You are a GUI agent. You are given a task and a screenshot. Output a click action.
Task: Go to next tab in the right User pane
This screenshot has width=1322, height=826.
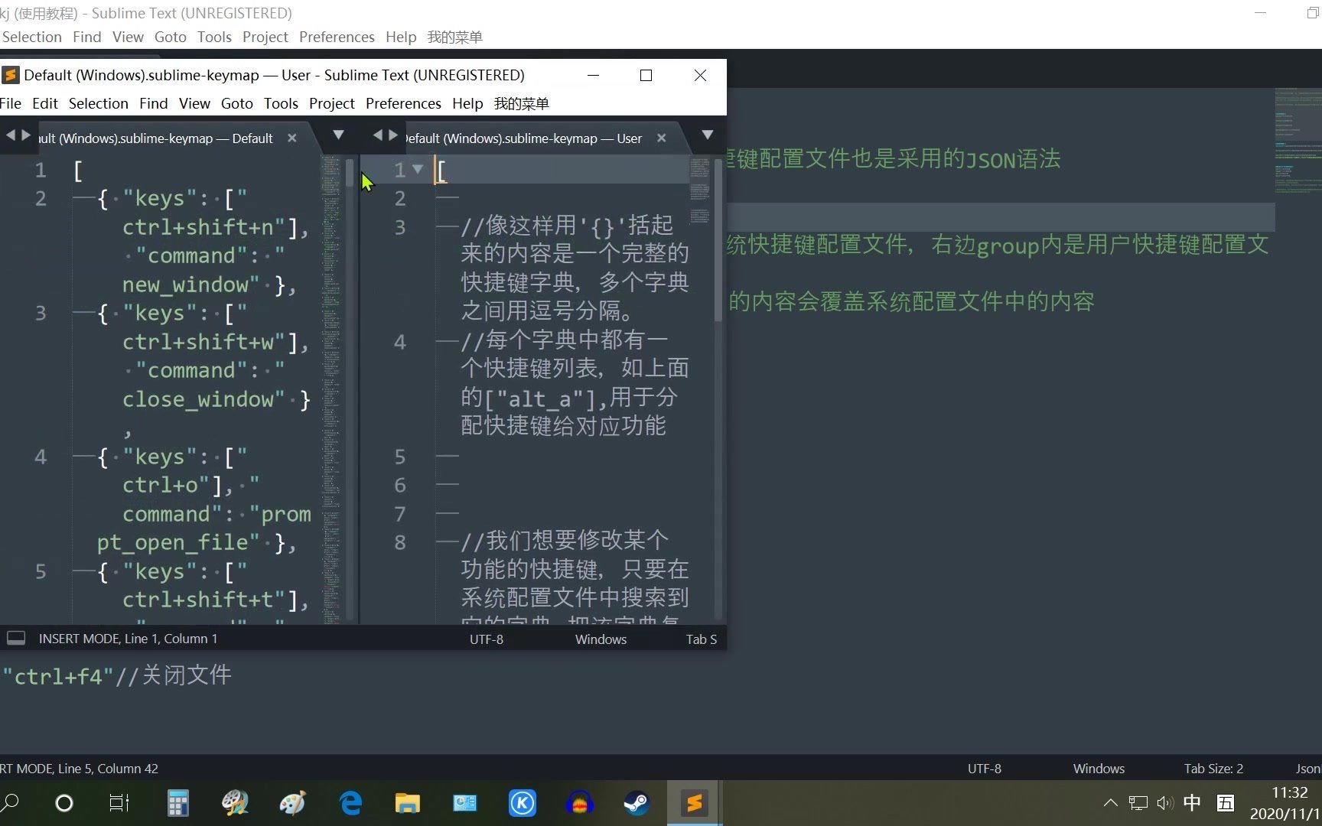point(393,135)
